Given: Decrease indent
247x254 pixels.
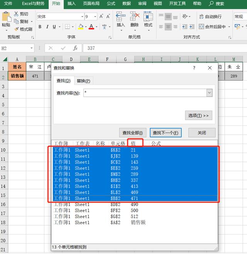Looking at the screenshot, I should pyautogui.click(x=185, y=27).
